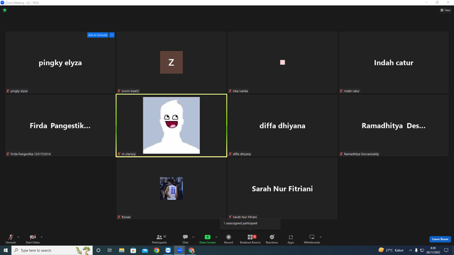Open the Windows Start menu

pos(6,250)
